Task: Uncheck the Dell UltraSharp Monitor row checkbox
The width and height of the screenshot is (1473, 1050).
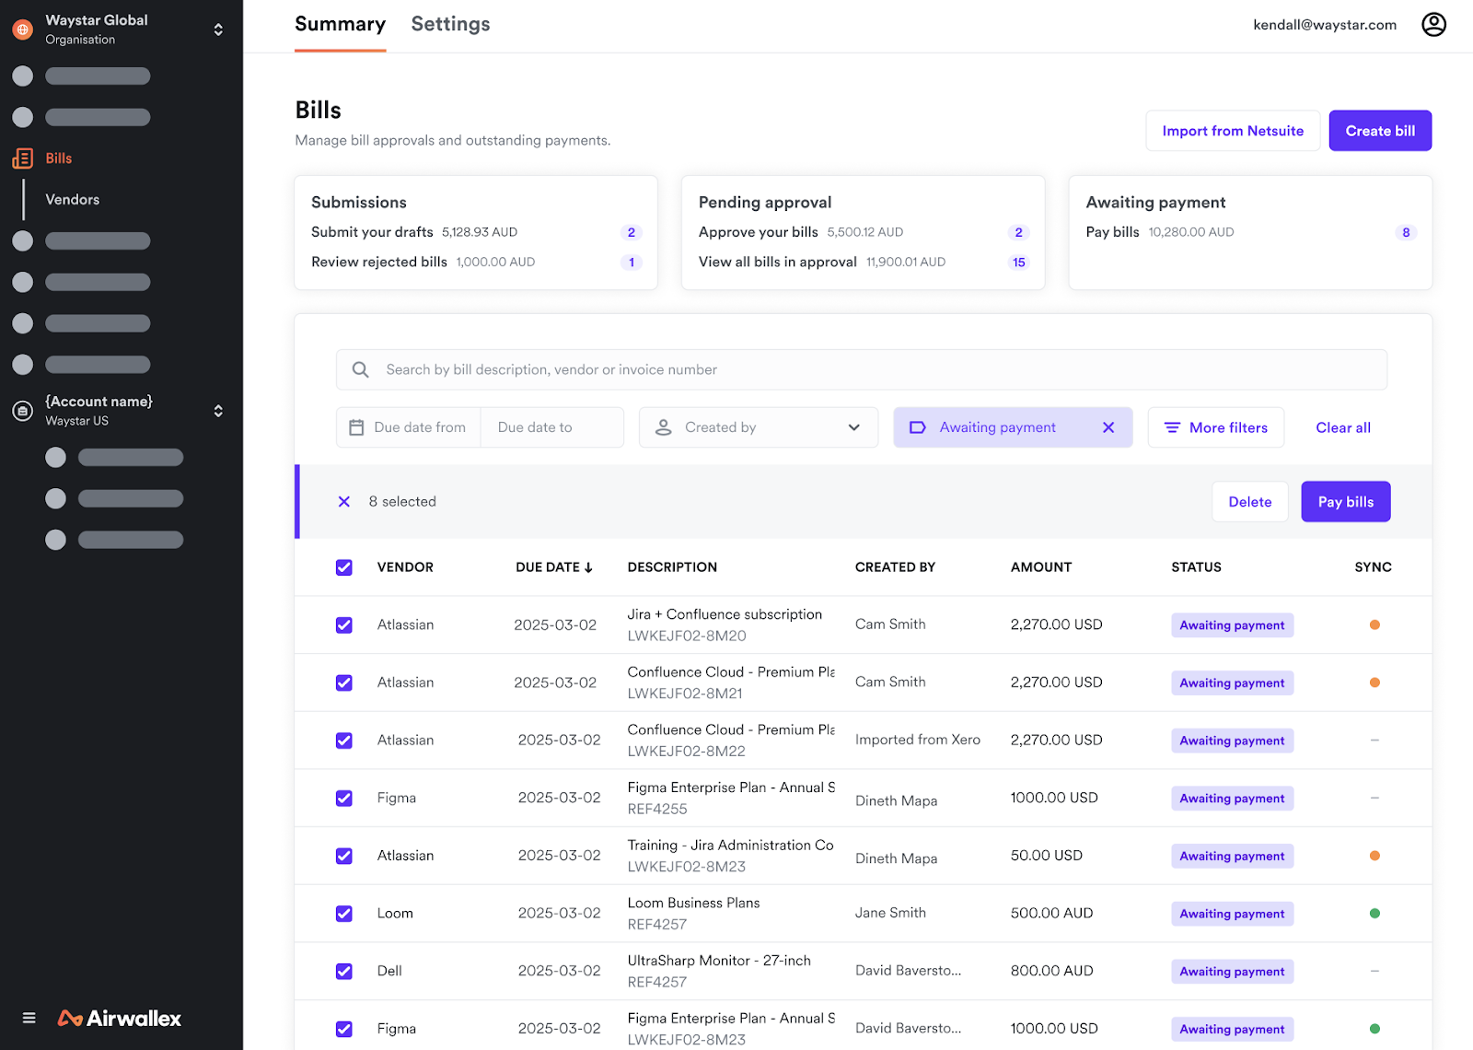Action: pyautogui.click(x=344, y=971)
